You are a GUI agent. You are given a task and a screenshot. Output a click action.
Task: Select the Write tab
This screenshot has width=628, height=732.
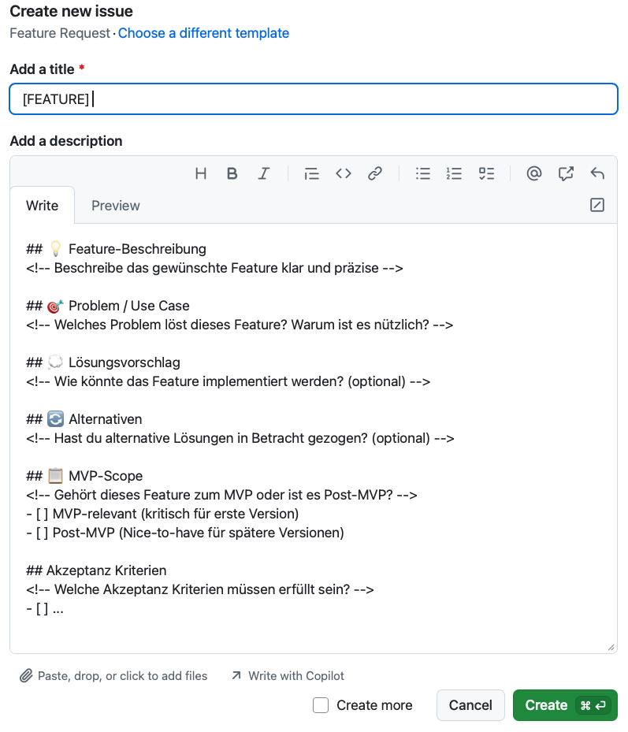[x=43, y=206]
